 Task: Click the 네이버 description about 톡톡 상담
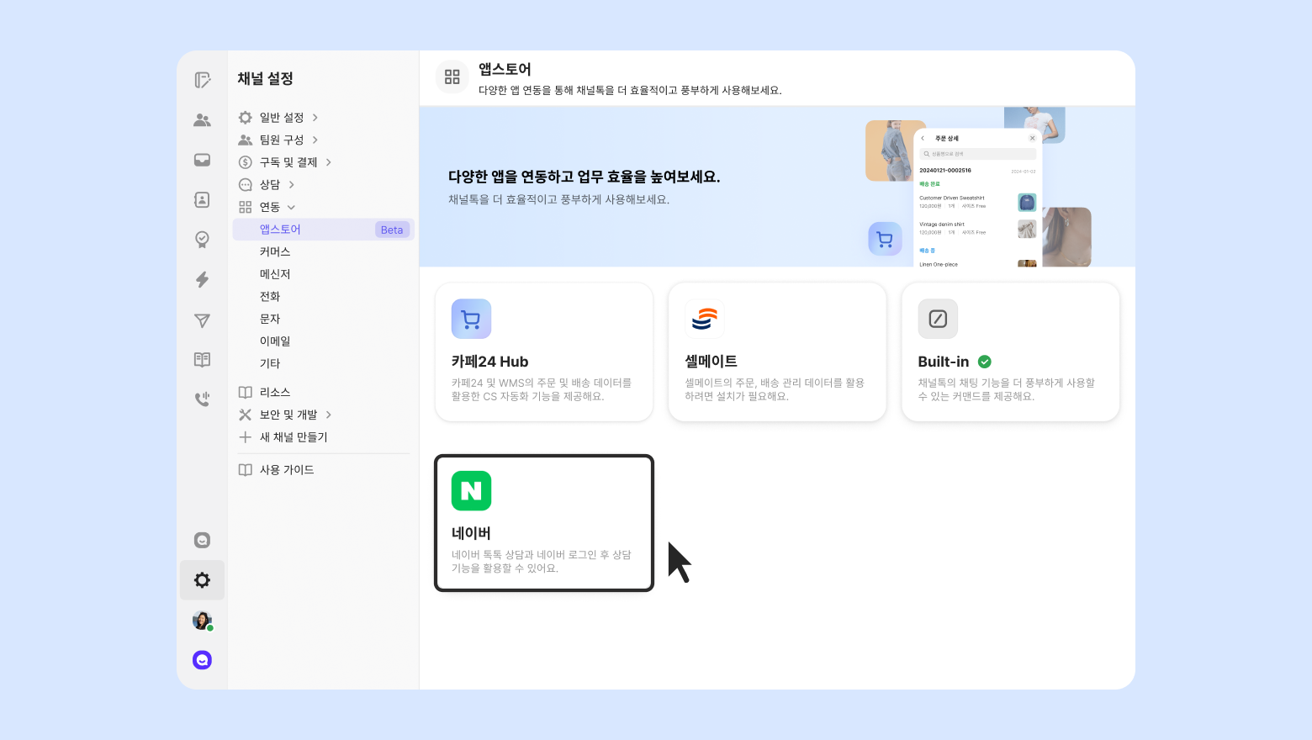(x=542, y=562)
